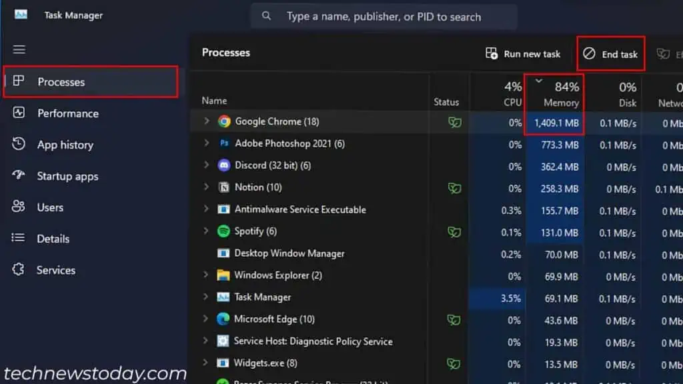Click the Spotify process icon
683x384 pixels.
point(223,231)
